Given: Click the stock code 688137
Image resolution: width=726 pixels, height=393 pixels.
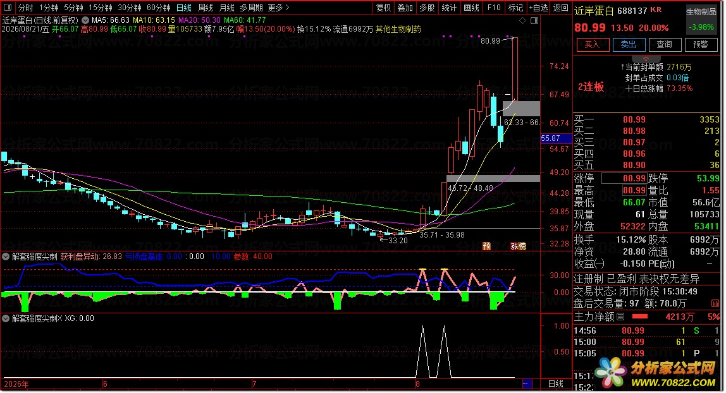Looking at the screenshot, I should coord(632,11).
